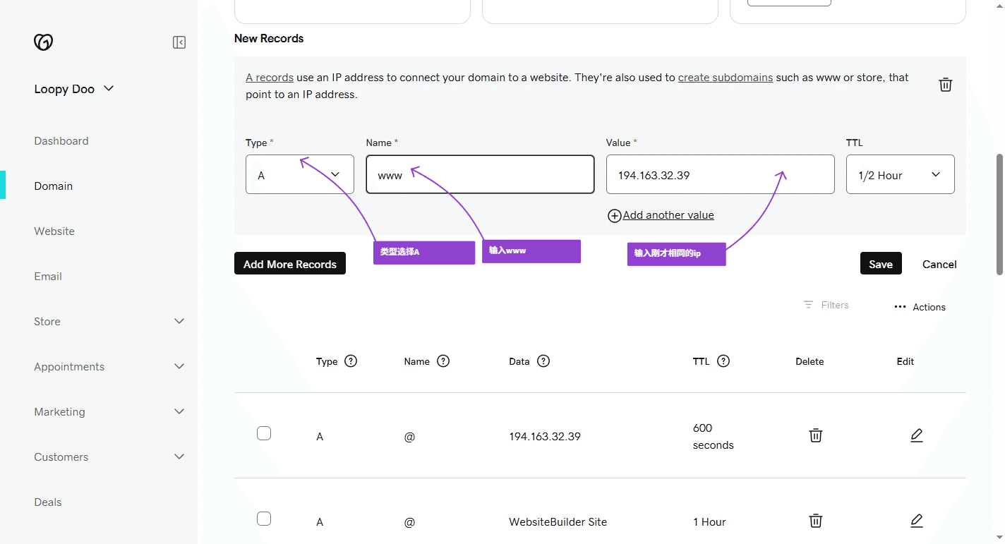Collapse the sidebar with the panel icon
1005x544 pixels.
pyautogui.click(x=179, y=43)
